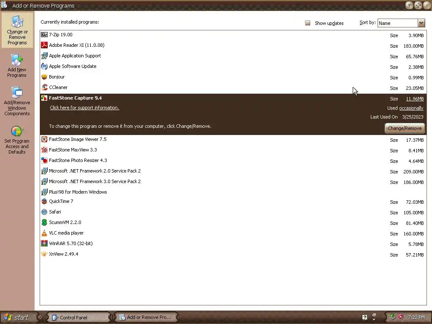
Task: Select the Apple Application Support entry
Action: click(x=233, y=56)
